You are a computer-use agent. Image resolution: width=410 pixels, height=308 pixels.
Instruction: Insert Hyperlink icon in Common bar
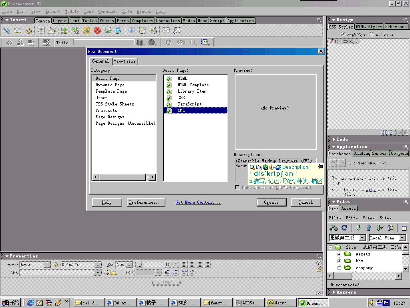click(7, 30)
